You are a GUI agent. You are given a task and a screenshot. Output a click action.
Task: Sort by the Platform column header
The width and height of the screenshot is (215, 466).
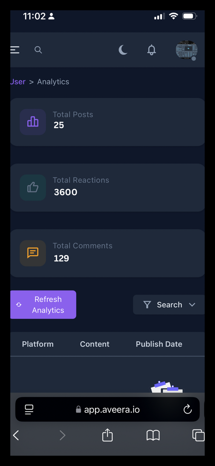tap(38, 344)
